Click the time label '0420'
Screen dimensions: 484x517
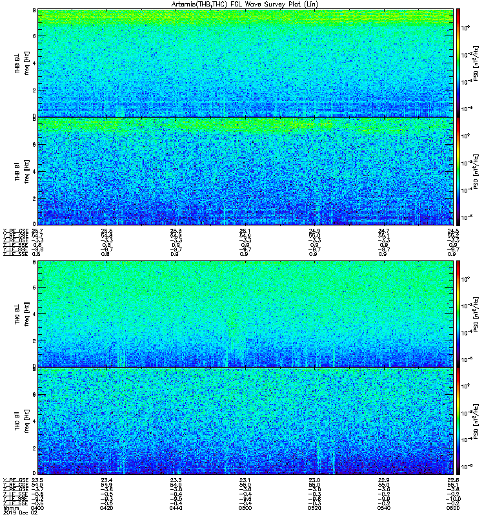point(106,508)
